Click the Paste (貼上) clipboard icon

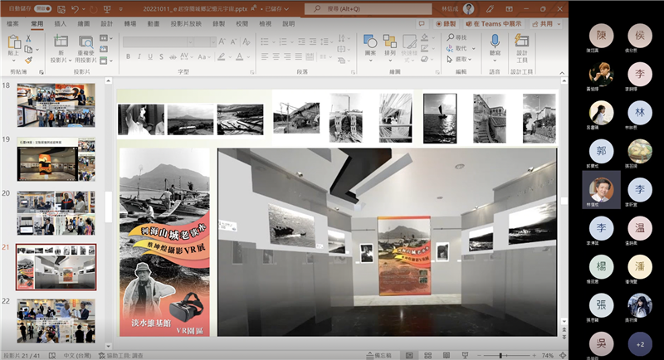coord(12,43)
